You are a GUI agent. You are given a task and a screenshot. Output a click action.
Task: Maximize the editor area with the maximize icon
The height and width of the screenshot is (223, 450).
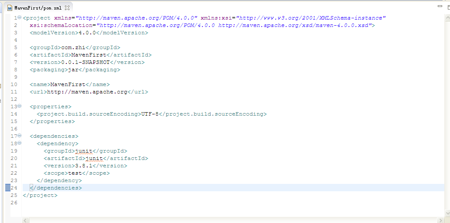click(x=449, y=7)
